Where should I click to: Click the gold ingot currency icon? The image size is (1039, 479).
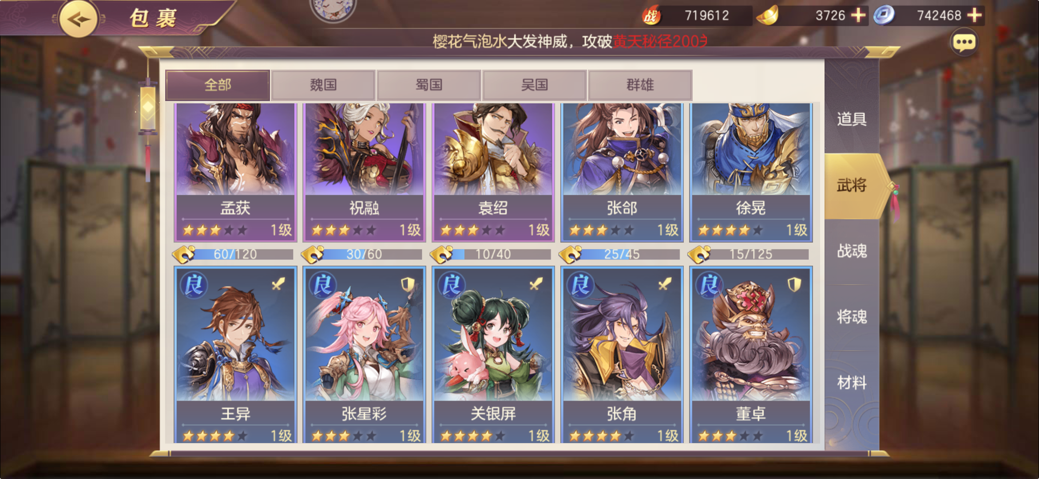tap(767, 16)
